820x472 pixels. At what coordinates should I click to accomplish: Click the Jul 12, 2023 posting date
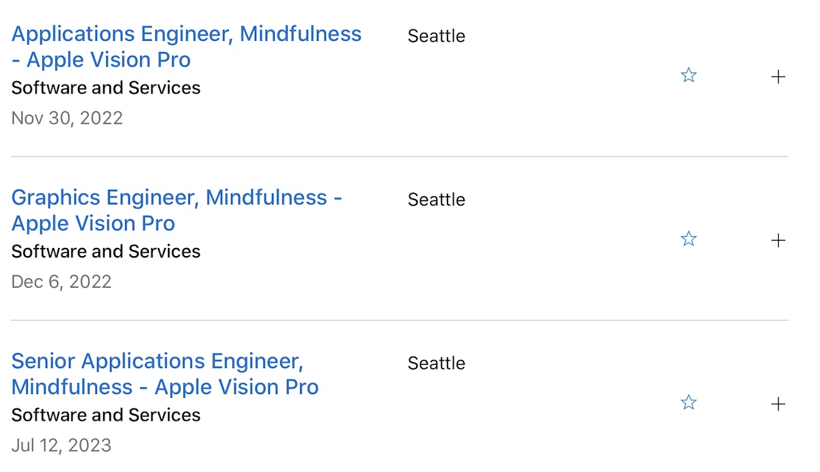coord(61,446)
